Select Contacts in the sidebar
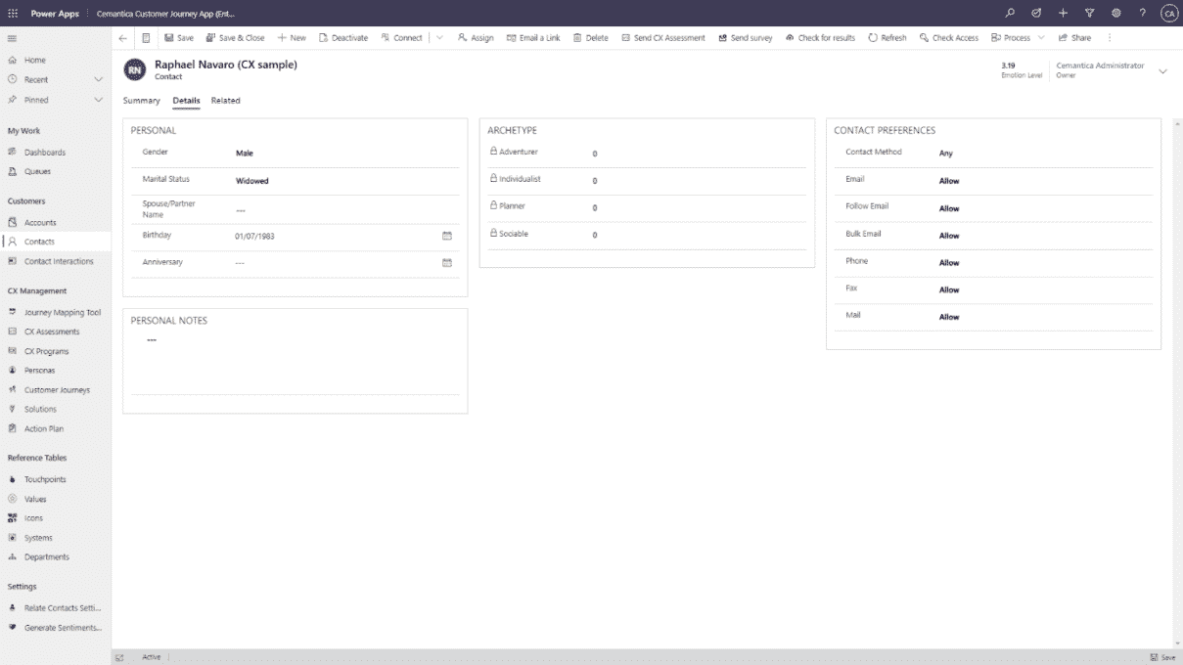This screenshot has height=665, width=1183. 56,242
